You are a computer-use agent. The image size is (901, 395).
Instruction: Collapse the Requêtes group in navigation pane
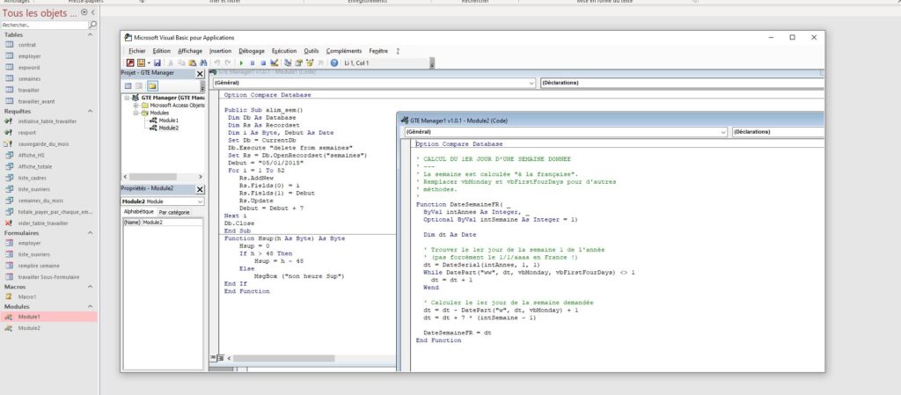click(91, 112)
